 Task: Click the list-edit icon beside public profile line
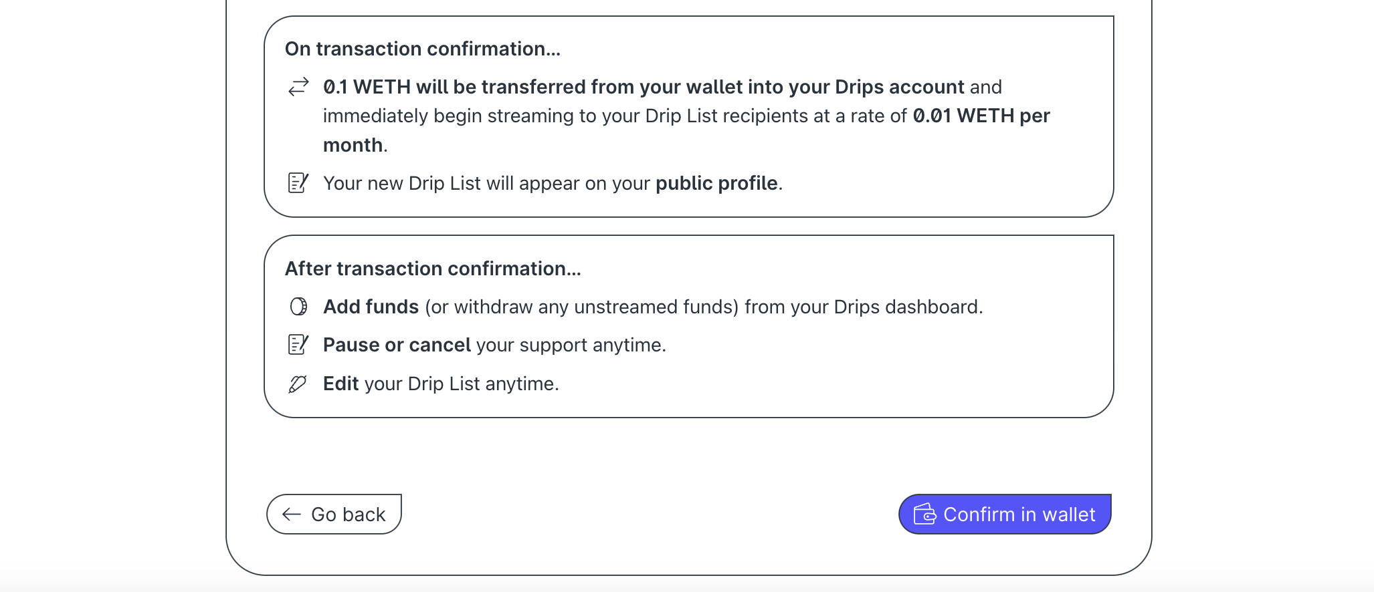298,182
